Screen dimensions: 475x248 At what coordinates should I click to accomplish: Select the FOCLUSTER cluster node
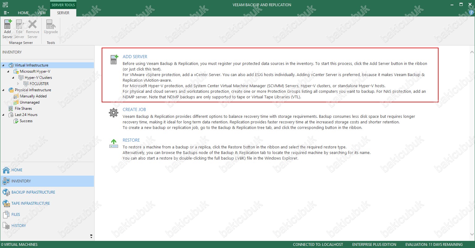click(x=39, y=84)
